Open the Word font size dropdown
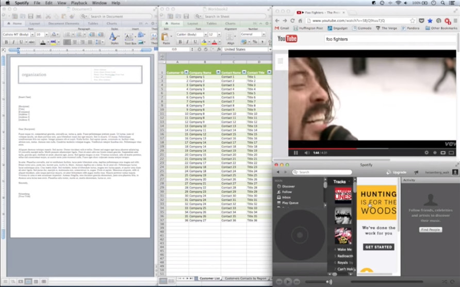 (x=46, y=35)
